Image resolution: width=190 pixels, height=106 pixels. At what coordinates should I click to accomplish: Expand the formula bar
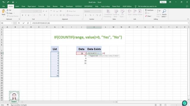tap(188, 23)
